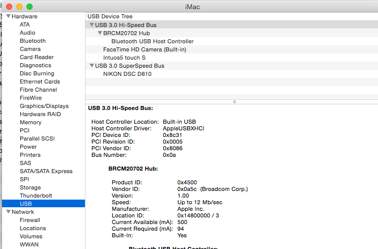378x249 pixels.
Task: Select the Storage category in sidebar
Action: [x=30, y=187]
